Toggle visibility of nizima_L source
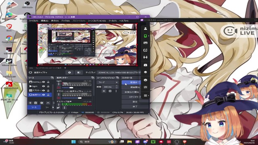 [x=44, y=82]
